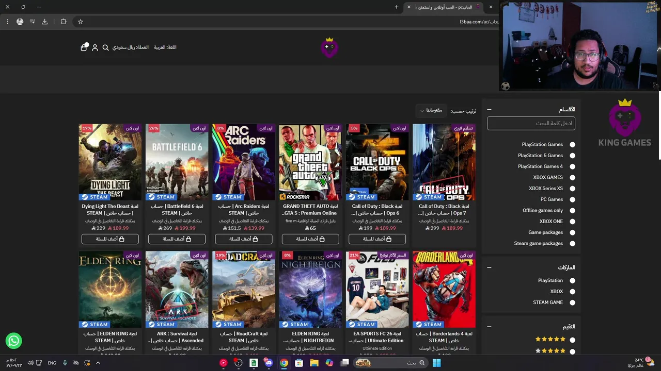
Task: Open the Dying Light The Beast cover image
Action: point(110,162)
